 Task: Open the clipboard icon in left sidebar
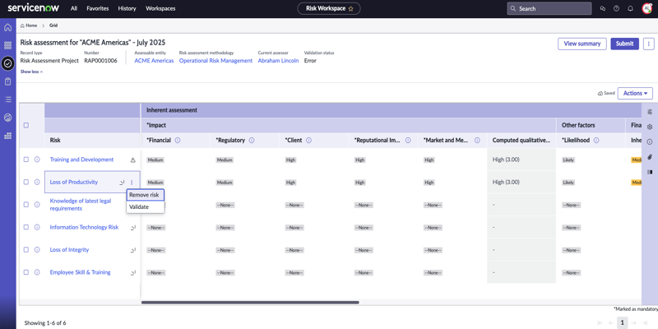[7, 81]
